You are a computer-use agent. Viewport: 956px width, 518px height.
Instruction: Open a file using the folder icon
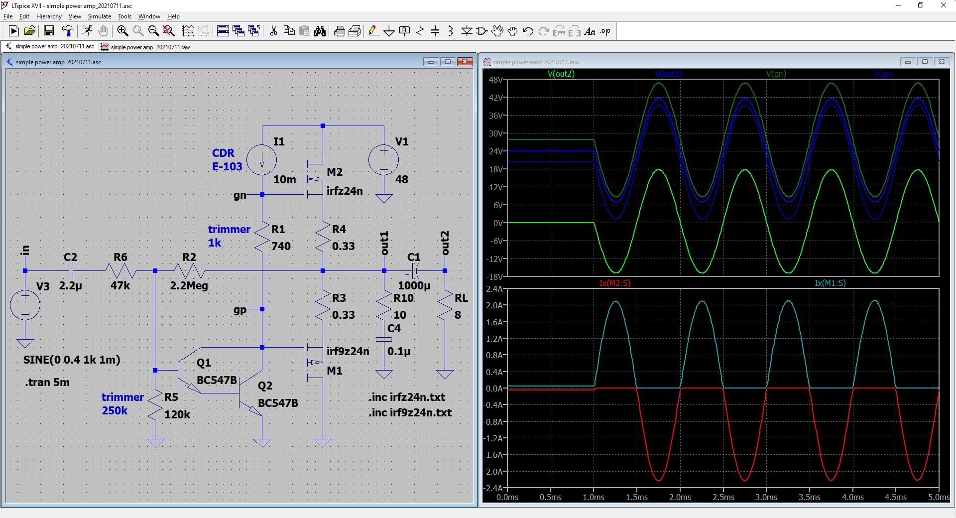[30, 31]
